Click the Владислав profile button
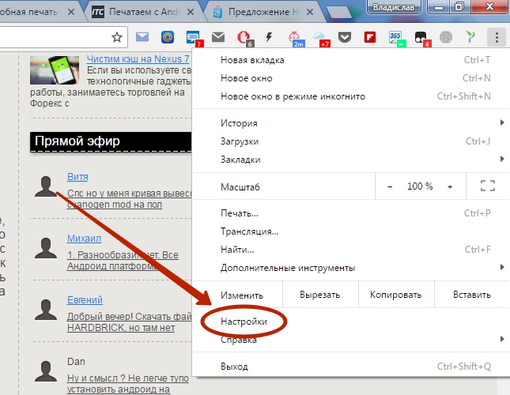 [x=394, y=7]
